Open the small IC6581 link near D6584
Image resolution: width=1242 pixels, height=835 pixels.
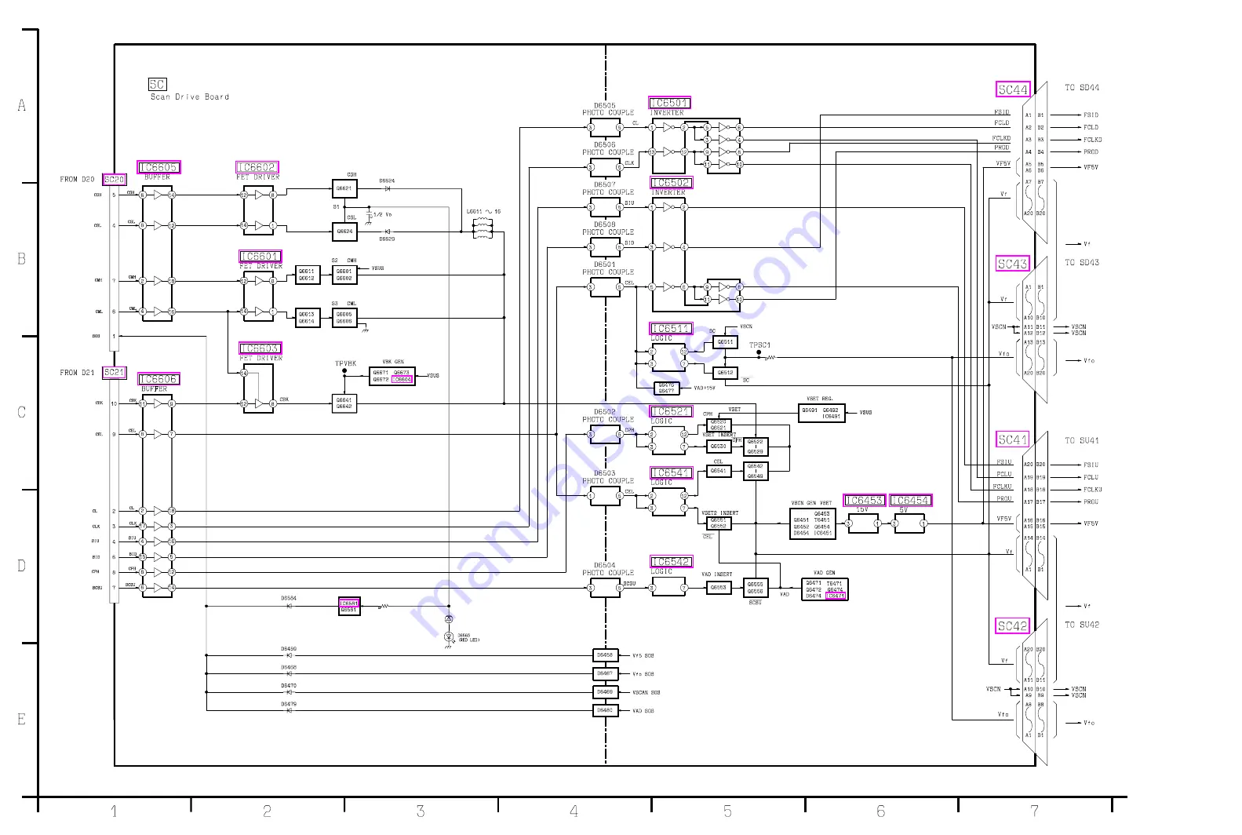coord(349,603)
